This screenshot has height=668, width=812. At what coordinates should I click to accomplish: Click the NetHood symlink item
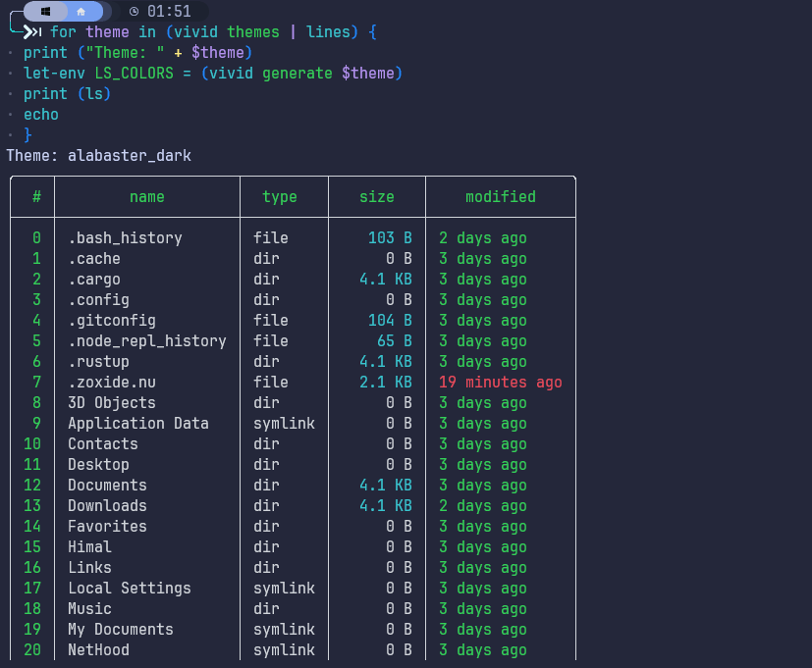[x=97, y=649]
